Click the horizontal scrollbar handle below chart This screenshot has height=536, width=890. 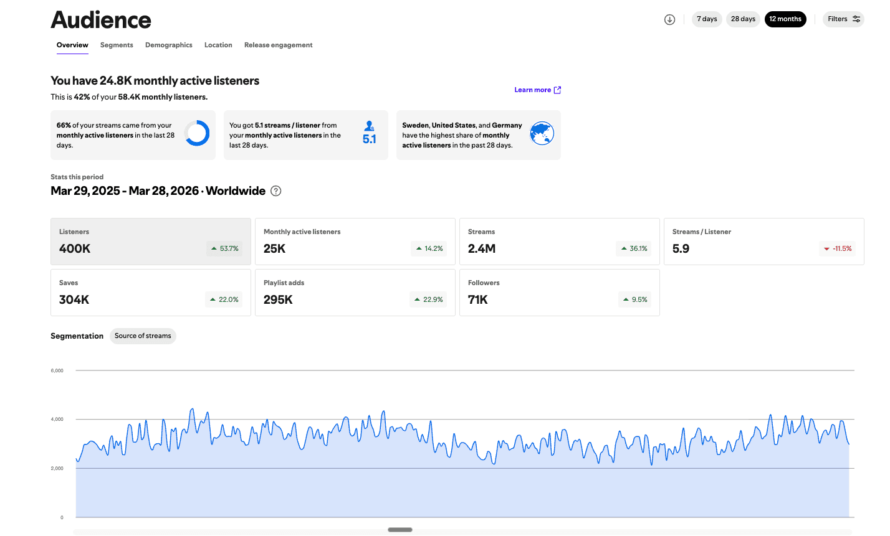point(400,530)
